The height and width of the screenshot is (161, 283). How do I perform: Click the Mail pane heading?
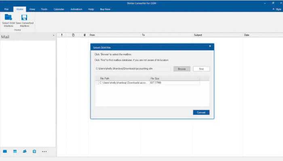pyautogui.click(x=5, y=37)
